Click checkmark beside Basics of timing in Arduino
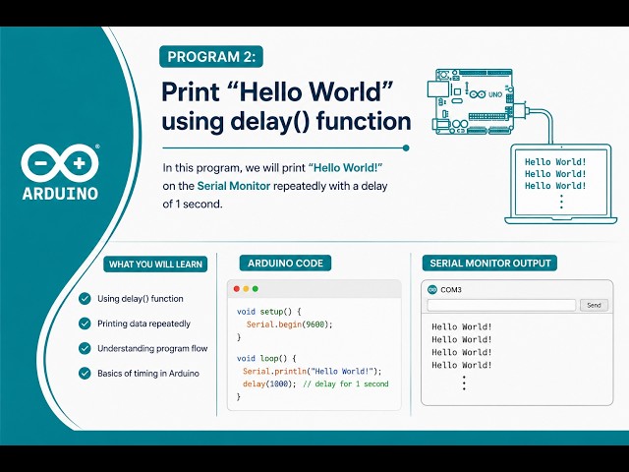Image resolution: width=629 pixels, height=472 pixels. pos(85,374)
